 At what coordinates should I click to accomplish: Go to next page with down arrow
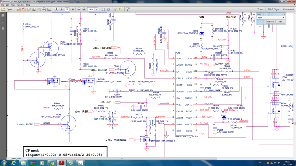point(62,9)
